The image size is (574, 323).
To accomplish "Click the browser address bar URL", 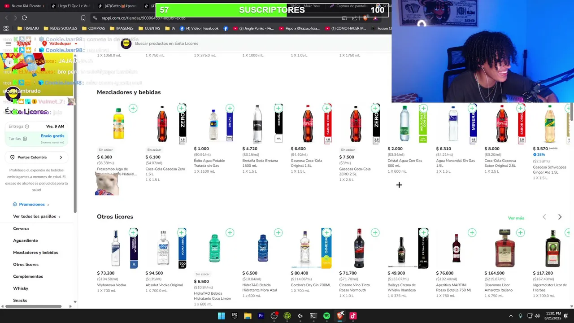I will [143, 18].
